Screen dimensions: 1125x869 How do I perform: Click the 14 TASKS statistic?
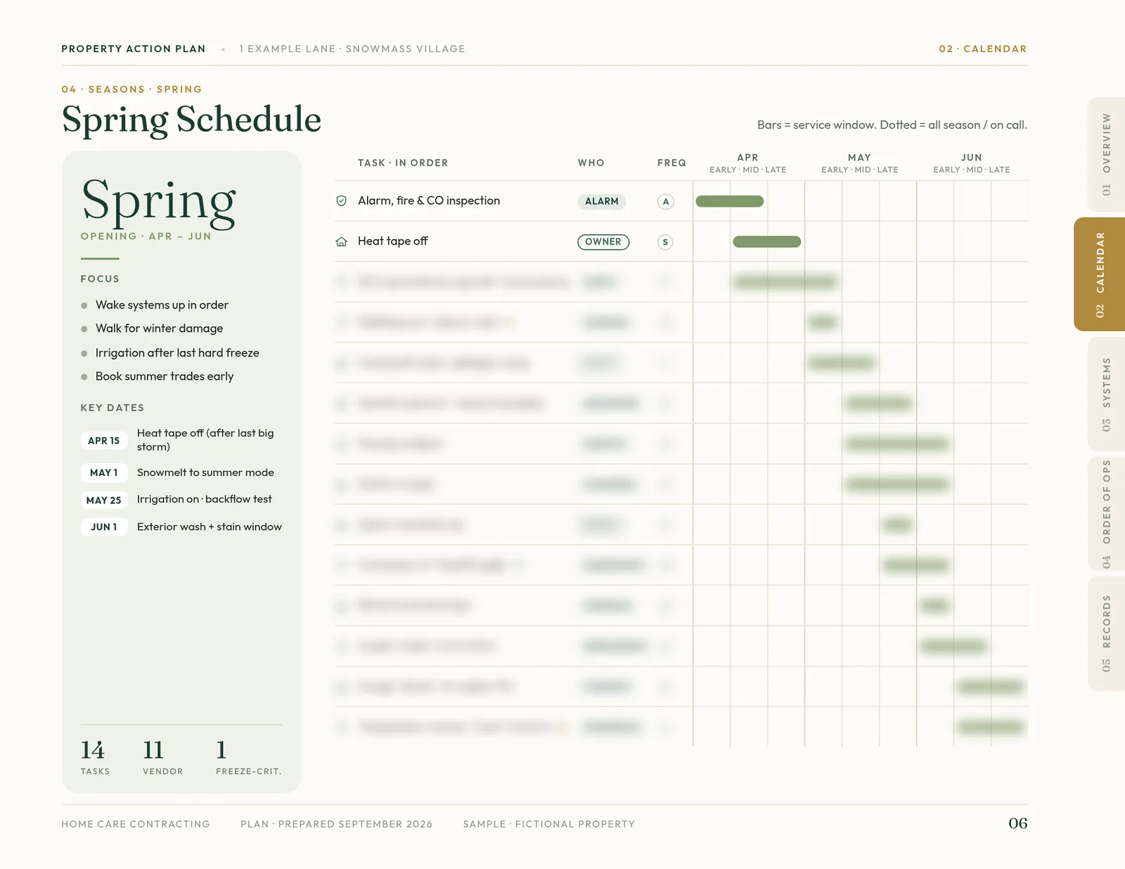pos(95,757)
